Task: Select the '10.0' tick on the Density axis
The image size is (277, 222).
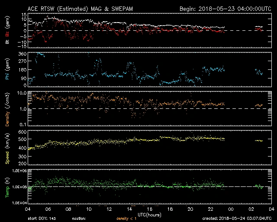Action: pyautogui.click(x=22, y=93)
